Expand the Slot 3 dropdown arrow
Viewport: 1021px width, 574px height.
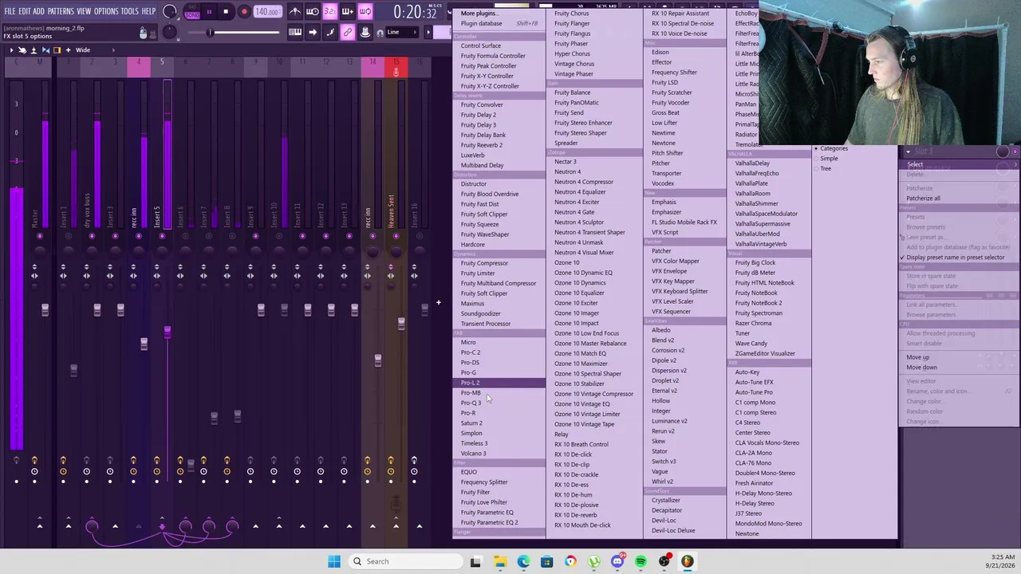(908, 151)
